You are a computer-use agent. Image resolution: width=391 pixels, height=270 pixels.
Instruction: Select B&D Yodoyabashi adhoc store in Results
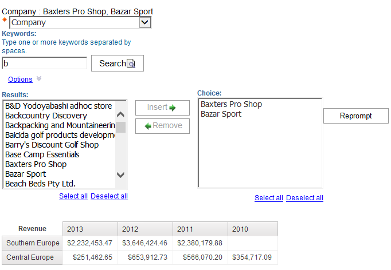(x=58, y=106)
